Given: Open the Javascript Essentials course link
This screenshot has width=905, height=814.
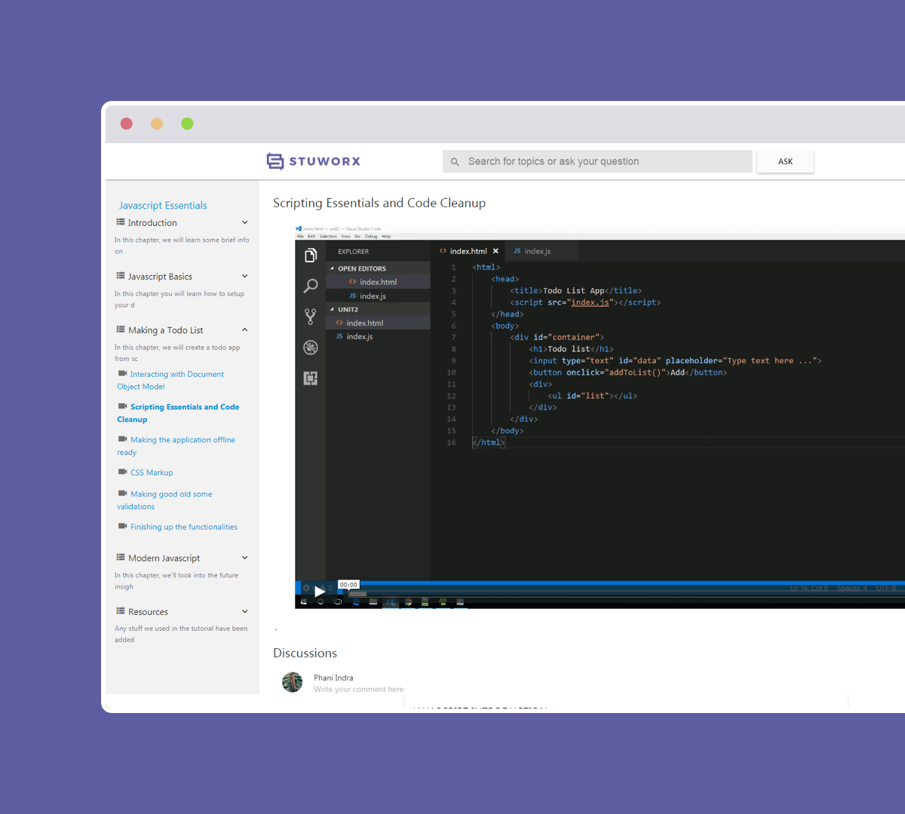Looking at the screenshot, I should [163, 205].
